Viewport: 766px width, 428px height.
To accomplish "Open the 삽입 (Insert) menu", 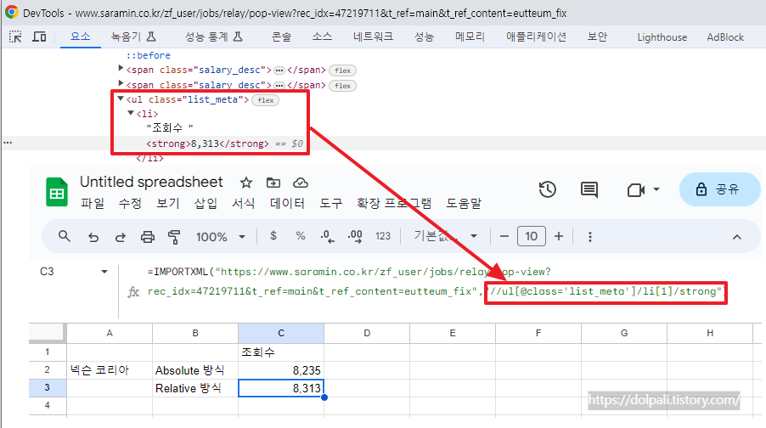I will (x=206, y=203).
